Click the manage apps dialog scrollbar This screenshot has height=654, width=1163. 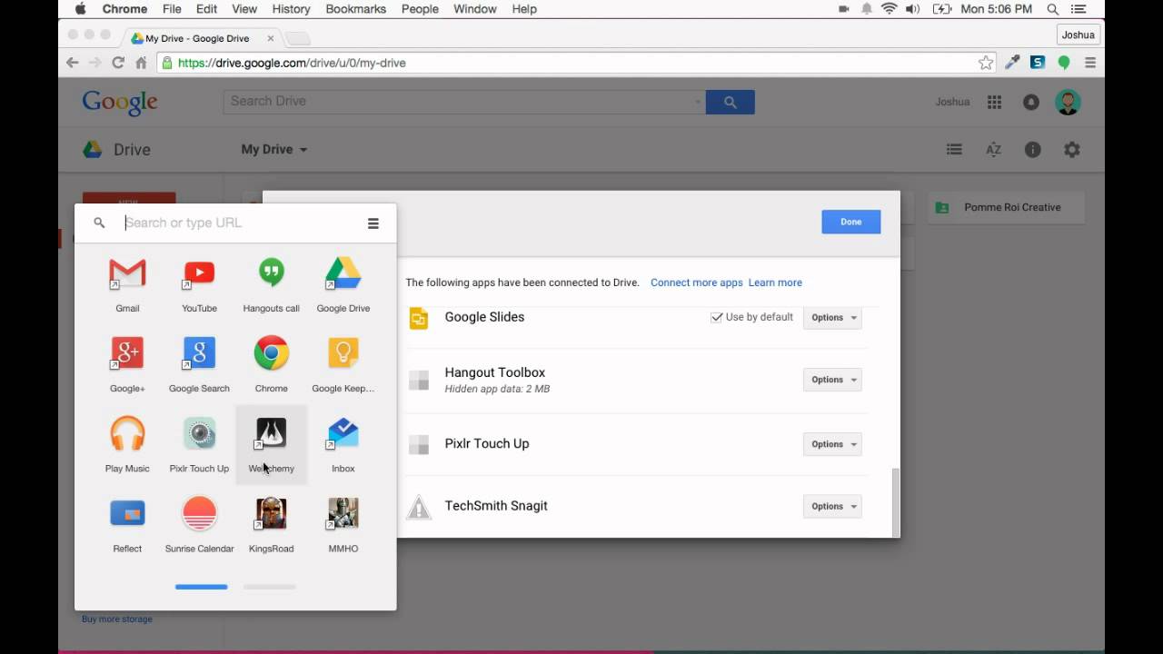(x=895, y=502)
